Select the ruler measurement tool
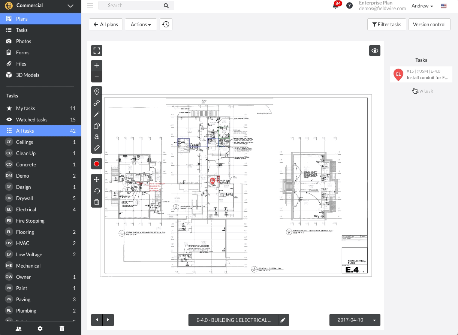458x335 pixels. tap(97, 148)
